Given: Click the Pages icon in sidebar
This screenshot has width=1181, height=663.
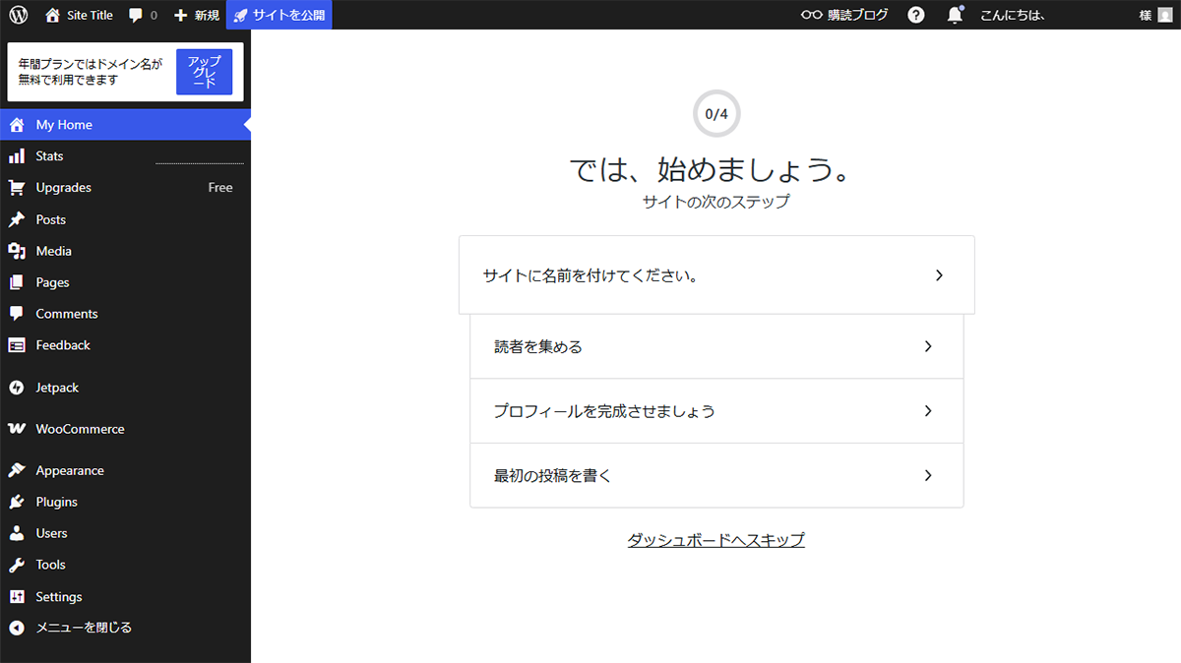Looking at the screenshot, I should pos(17,282).
